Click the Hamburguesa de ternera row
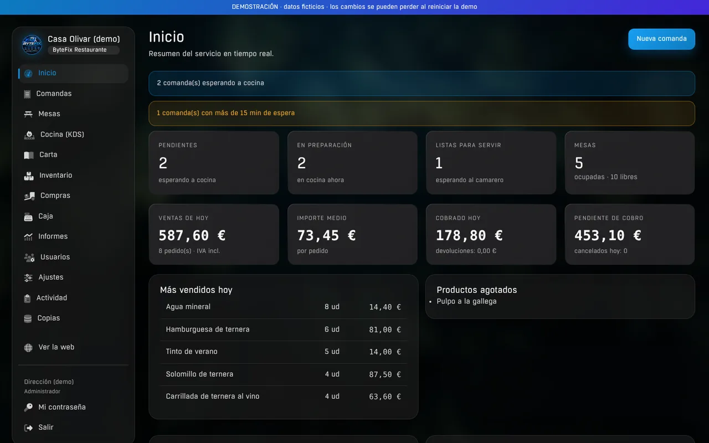Image resolution: width=709 pixels, height=443 pixels. coord(283,329)
